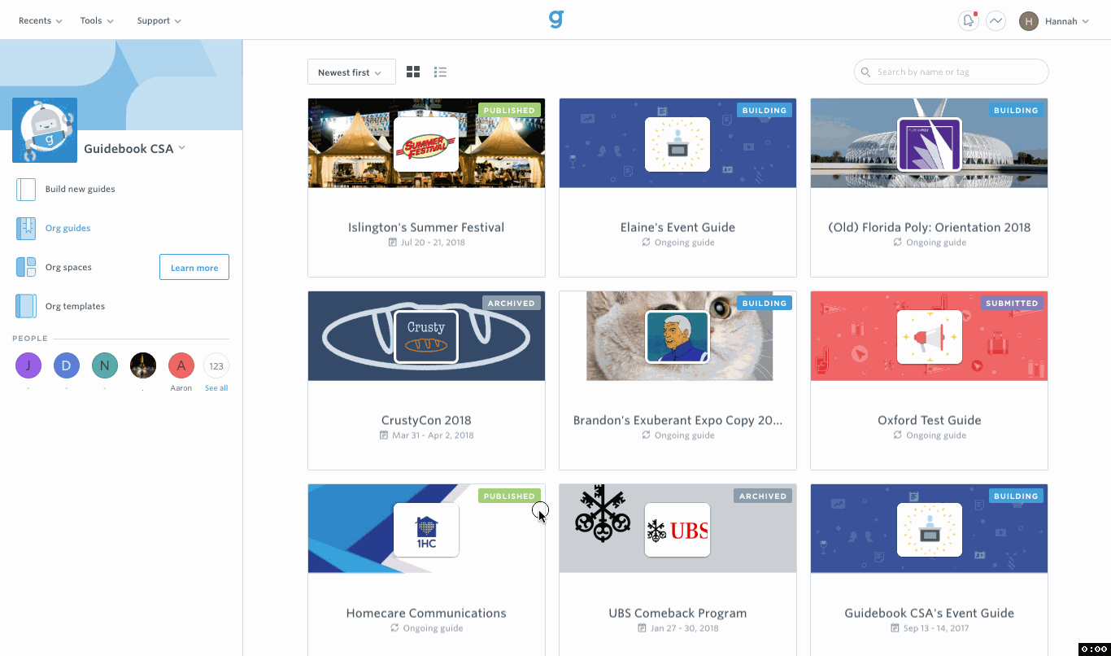The image size is (1111, 656).
Task: Click the Guidebook logo in the top bar
Action: pyautogui.click(x=555, y=19)
